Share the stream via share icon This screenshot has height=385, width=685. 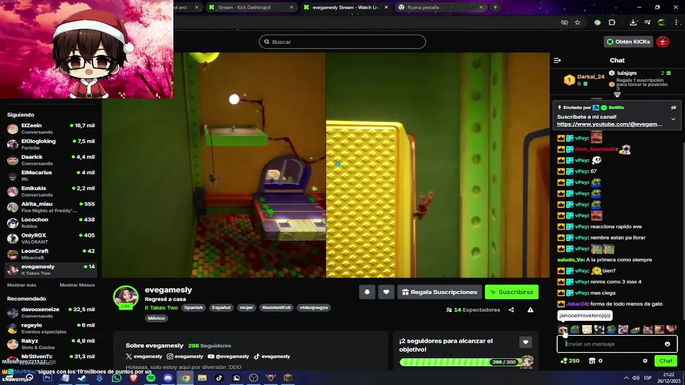(x=511, y=310)
